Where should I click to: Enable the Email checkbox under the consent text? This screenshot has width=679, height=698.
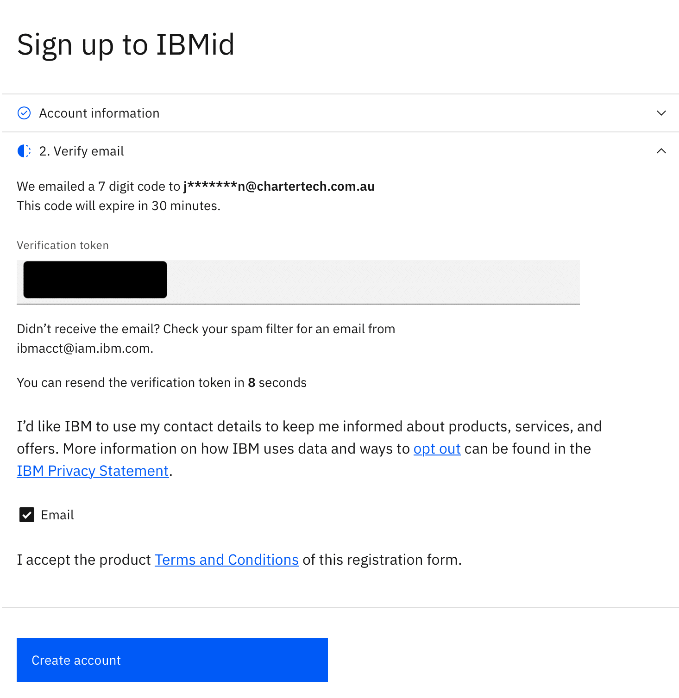click(26, 515)
